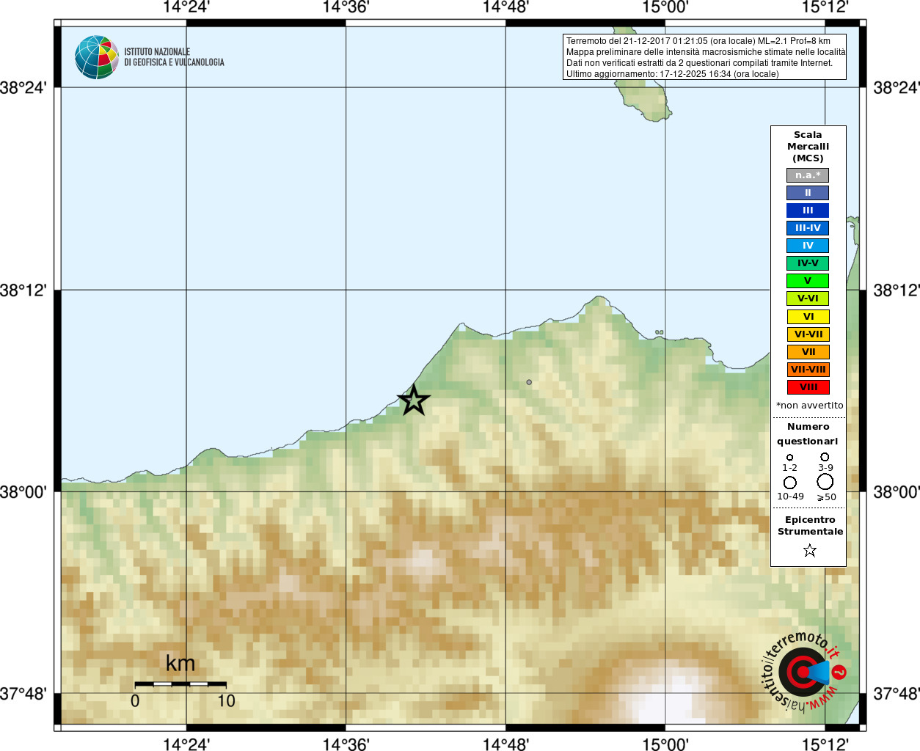Screen dimensions: 920x751
Task: Click the II intensity legend swatch
Action: click(808, 193)
